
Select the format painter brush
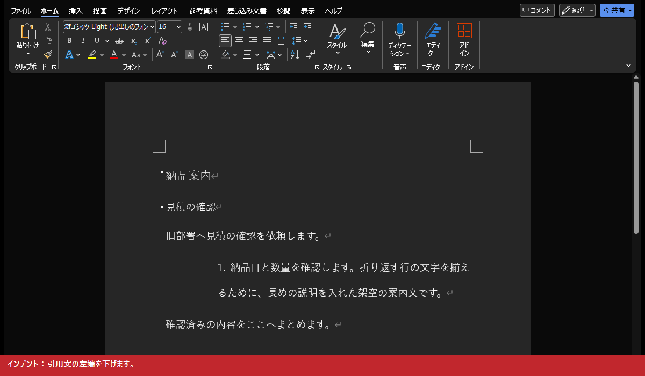pyautogui.click(x=48, y=54)
